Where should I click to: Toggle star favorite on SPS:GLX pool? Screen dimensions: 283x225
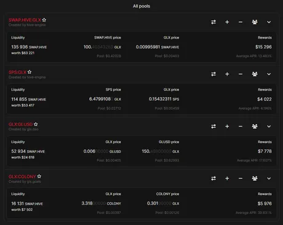tap(30, 72)
